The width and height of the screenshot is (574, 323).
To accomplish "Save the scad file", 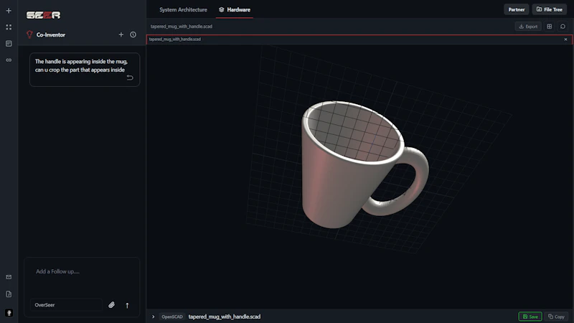I will point(530,317).
